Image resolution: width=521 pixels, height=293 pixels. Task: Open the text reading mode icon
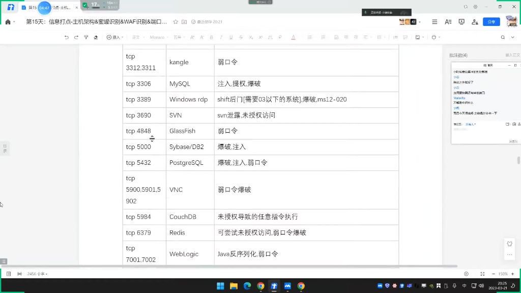pyautogui.click(x=448, y=22)
